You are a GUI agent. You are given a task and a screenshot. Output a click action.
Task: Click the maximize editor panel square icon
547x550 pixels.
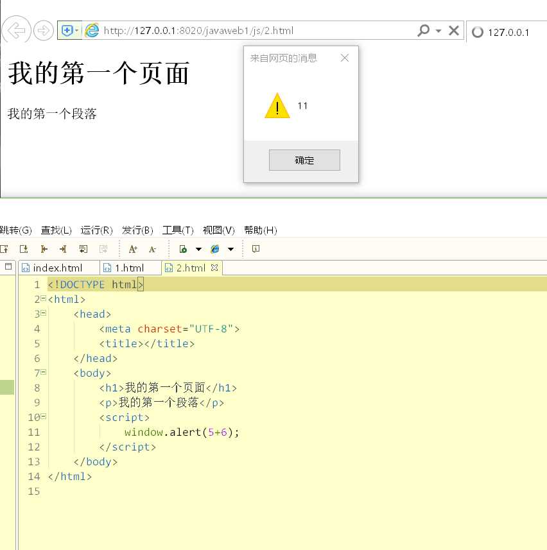pyautogui.click(x=8, y=266)
